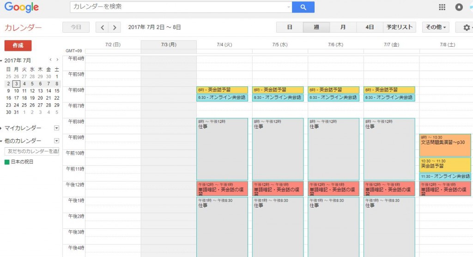Click the 作成 create button
This screenshot has height=257, width=473.
[18, 46]
